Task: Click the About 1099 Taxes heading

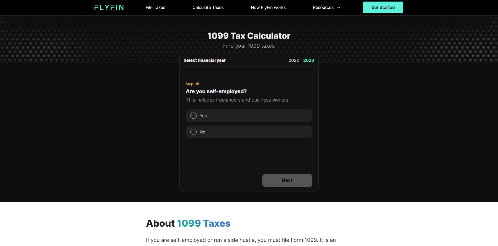Action: pyautogui.click(x=188, y=223)
